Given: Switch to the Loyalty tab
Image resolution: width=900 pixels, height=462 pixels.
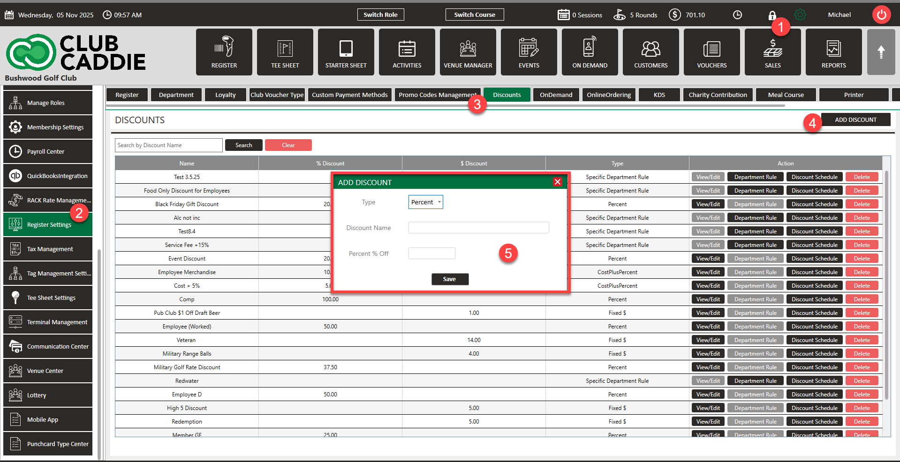Looking at the screenshot, I should click(x=225, y=95).
